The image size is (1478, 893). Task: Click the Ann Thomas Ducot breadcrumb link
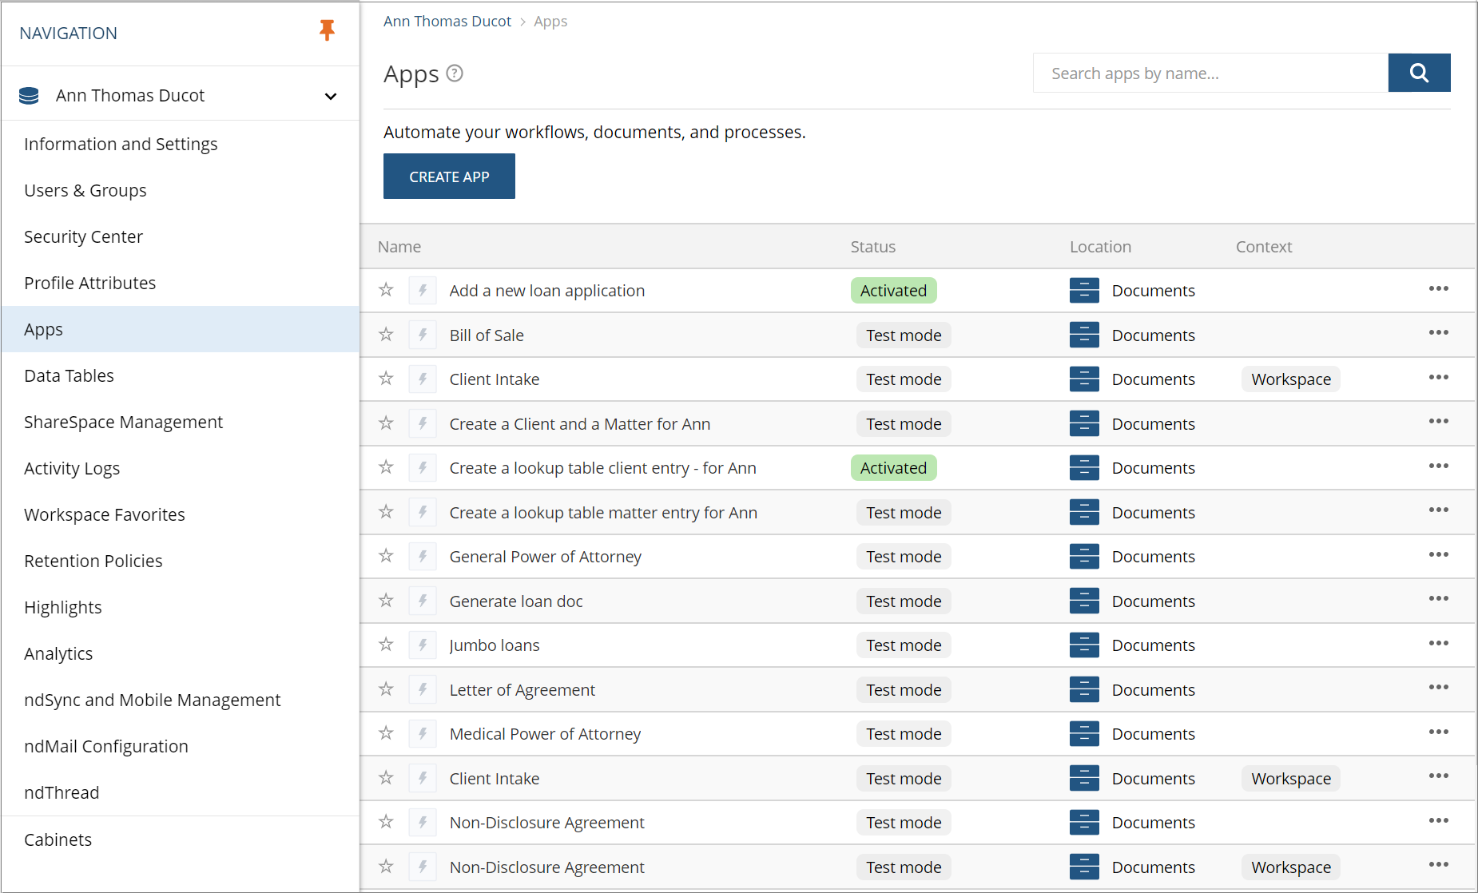(x=447, y=21)
